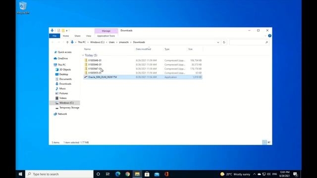The height and width of the screenshot is (178, 317).
Task: Open the Windows Start menu
Action: (20, 174)
